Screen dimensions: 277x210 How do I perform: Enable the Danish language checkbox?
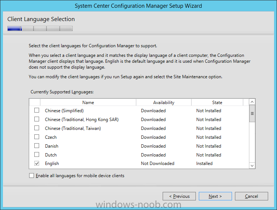(37, 146)
